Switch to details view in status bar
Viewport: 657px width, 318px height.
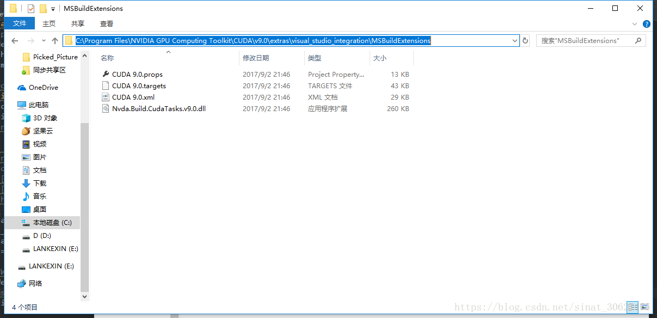coord(633,307)
